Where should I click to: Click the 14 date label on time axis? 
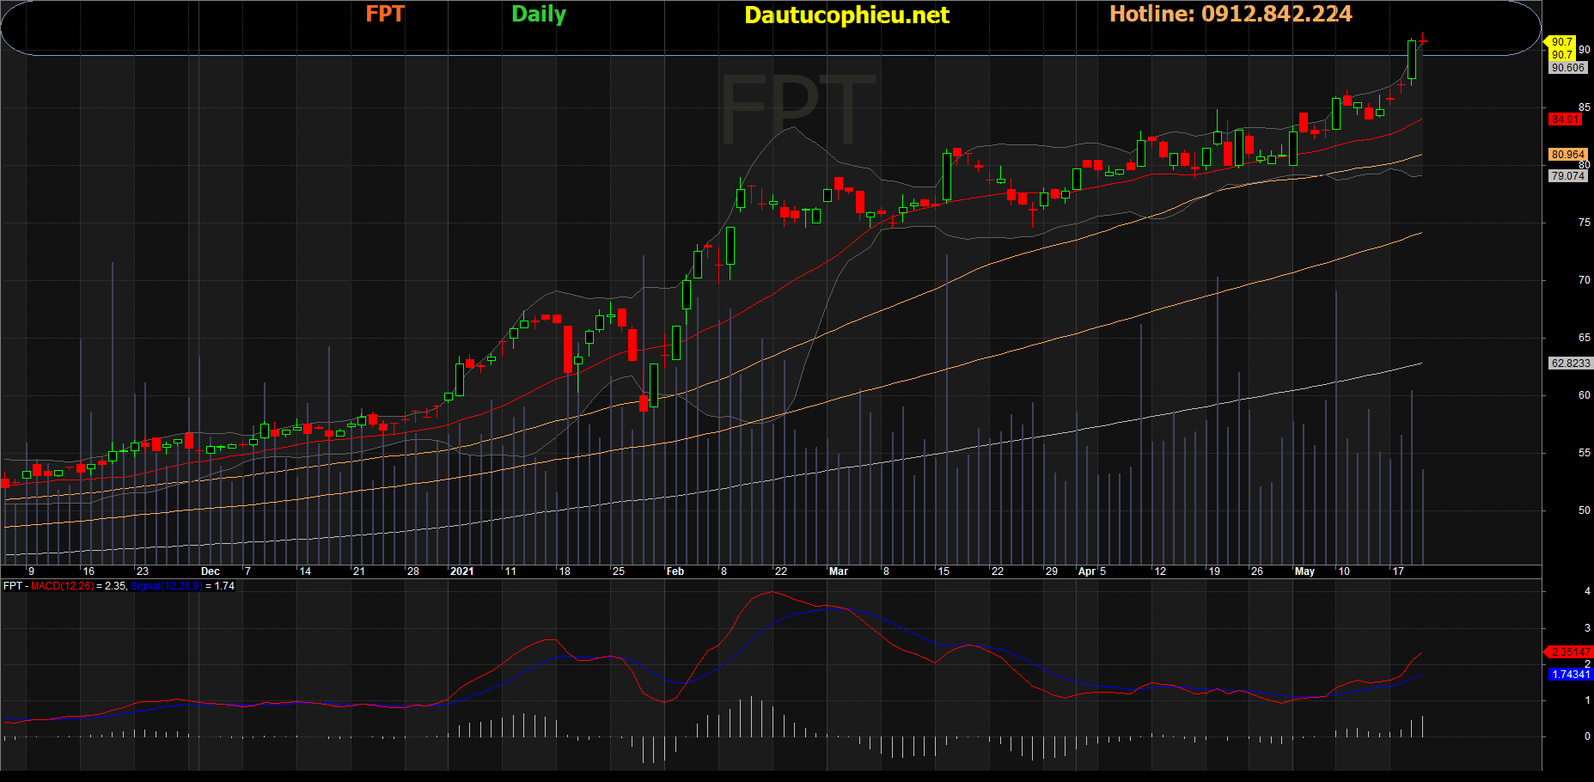pyautogui.click(x=305, y=571)
